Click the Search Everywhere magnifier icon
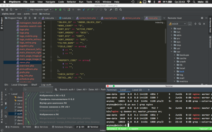Image resolution: width=212 pixels, height=132 pixels. coord(121,10)
